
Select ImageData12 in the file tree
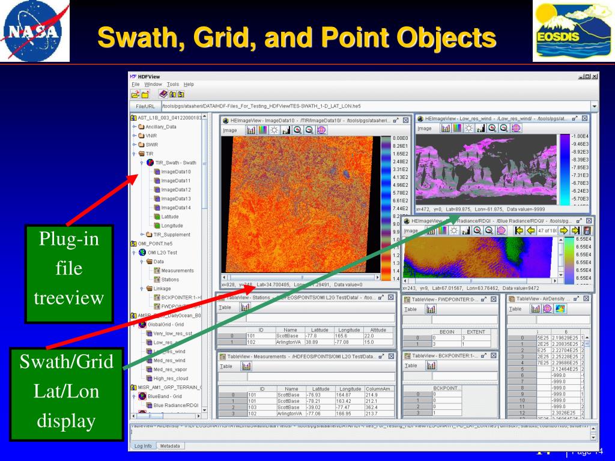pyautogui.click(x=175, y=190)
